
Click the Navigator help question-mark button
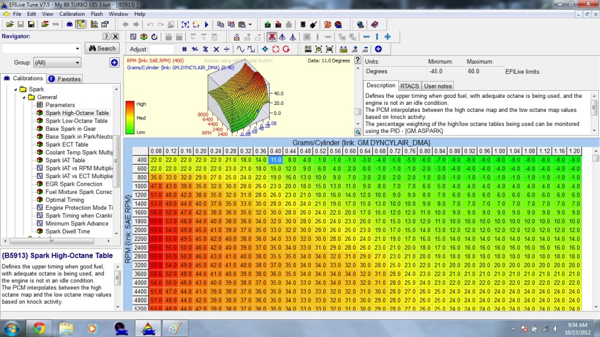tap(106, 36)
